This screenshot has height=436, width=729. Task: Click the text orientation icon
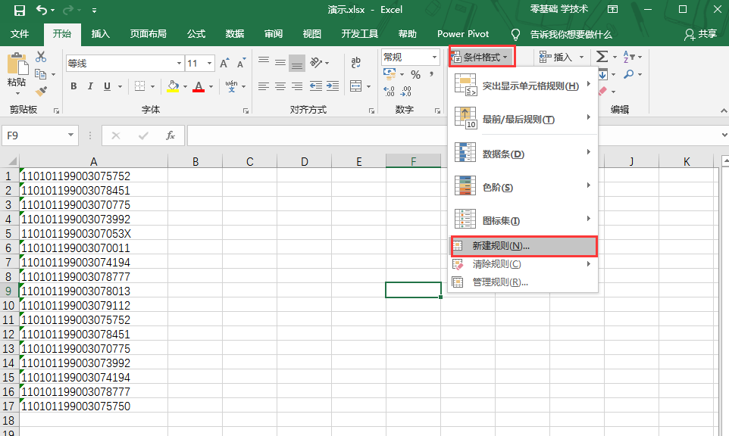[316, 62]
